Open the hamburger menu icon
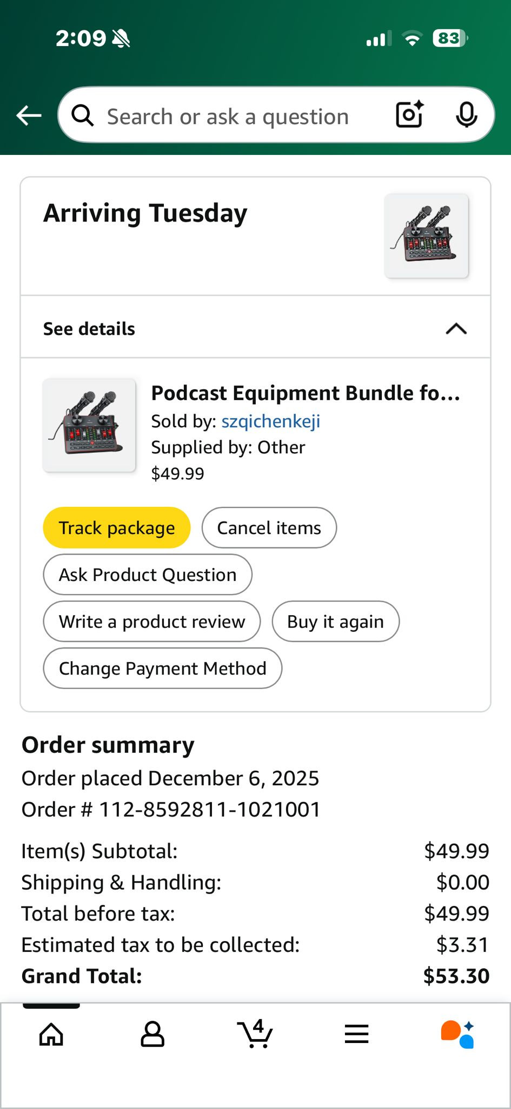Screen dimensions: 511x1109 point(356,1034)
